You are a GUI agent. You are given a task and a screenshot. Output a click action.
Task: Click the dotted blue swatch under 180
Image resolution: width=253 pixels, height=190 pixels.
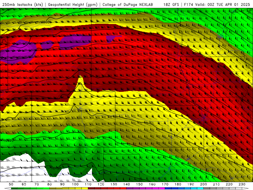(175, 188)
